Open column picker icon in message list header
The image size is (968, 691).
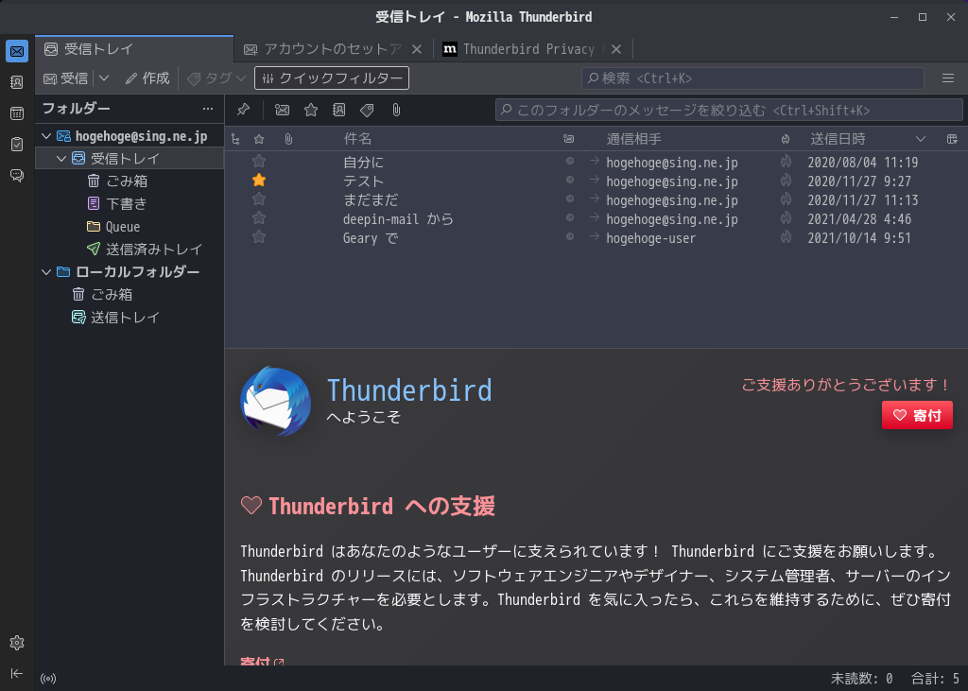click(952, 139)
